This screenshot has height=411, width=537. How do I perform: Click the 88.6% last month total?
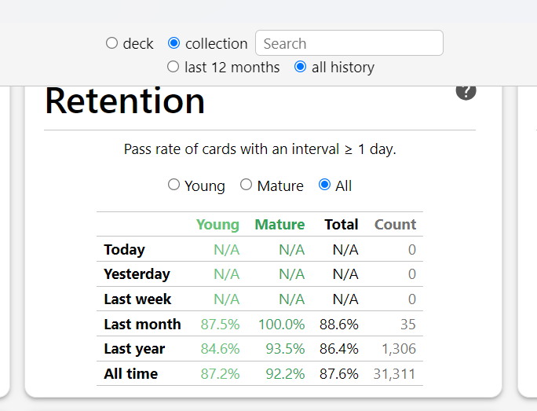(338, 325)
